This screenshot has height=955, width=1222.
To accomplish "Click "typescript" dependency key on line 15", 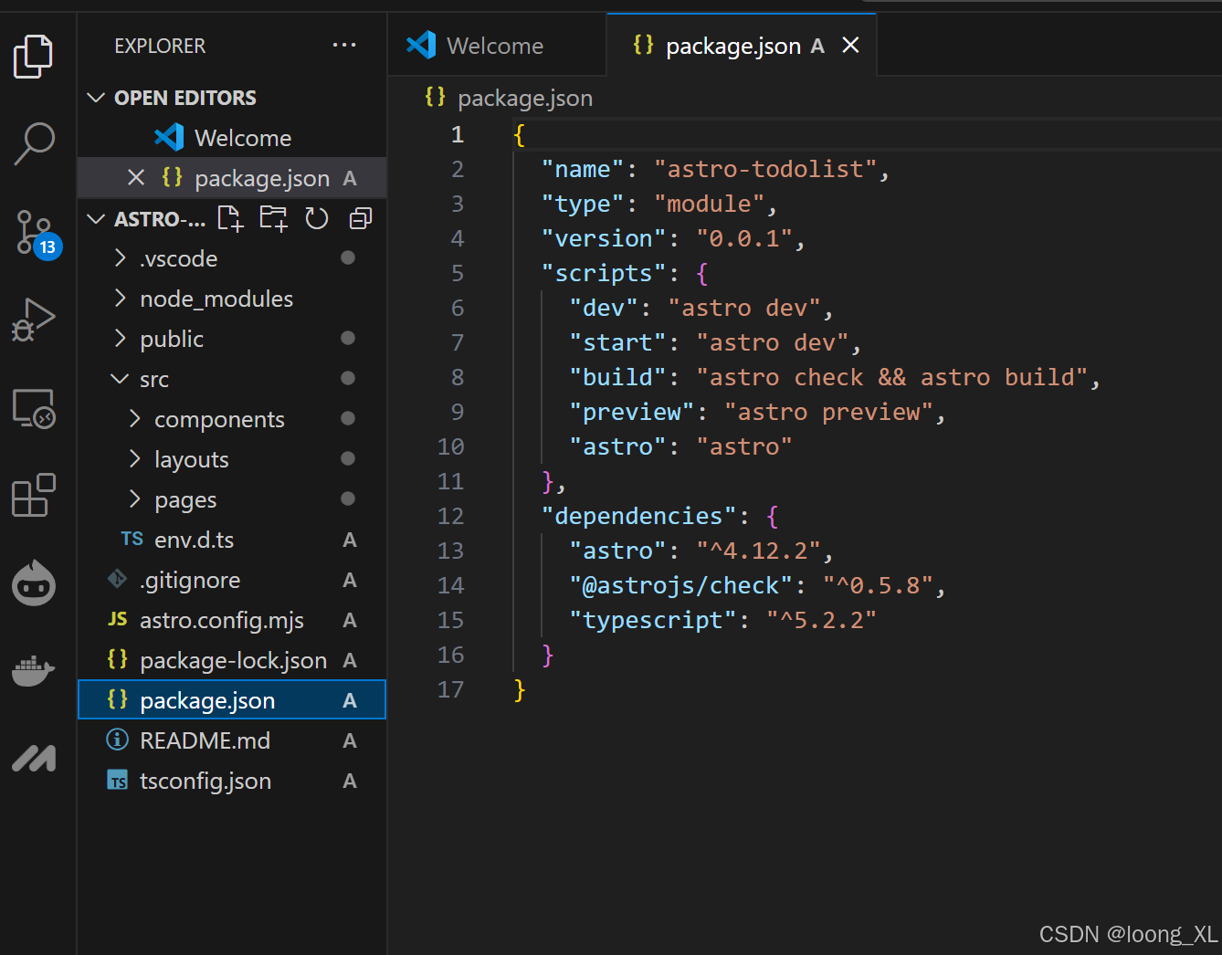I will [653, 620].
